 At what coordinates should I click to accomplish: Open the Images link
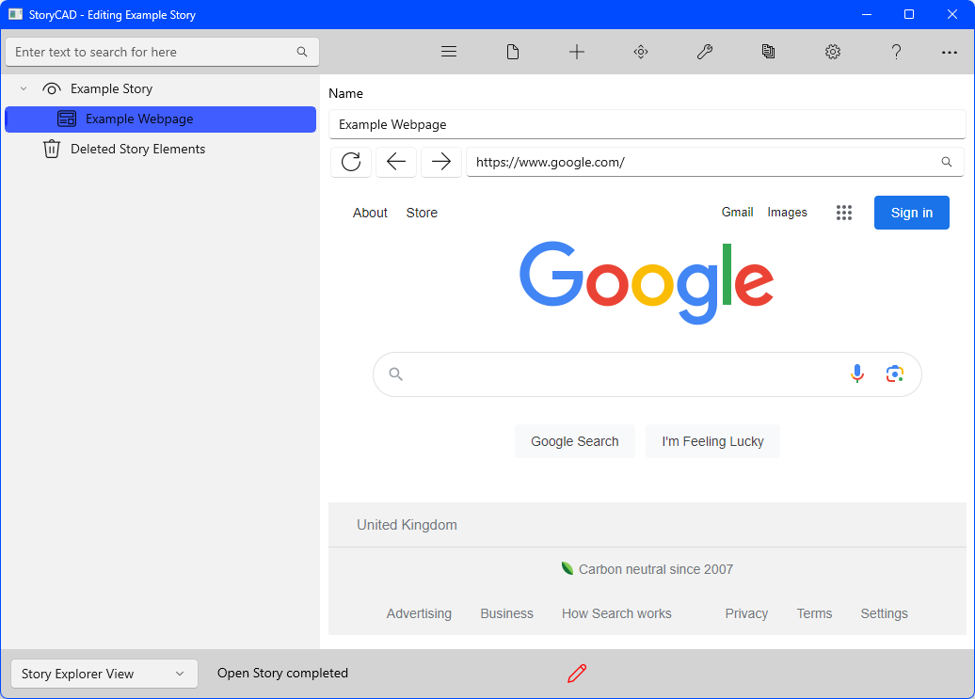(x=787, y=213)
